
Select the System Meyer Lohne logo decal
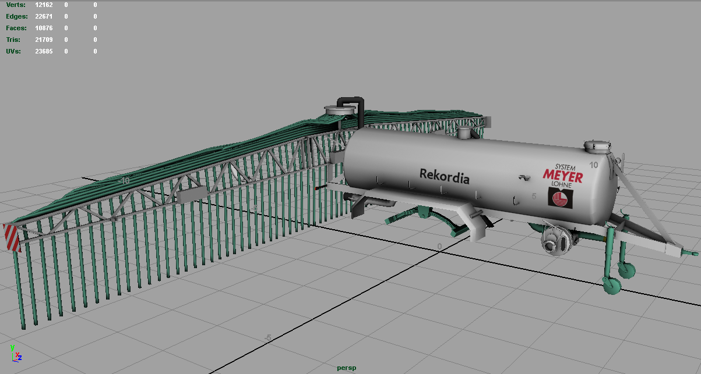tap(562, 185)
